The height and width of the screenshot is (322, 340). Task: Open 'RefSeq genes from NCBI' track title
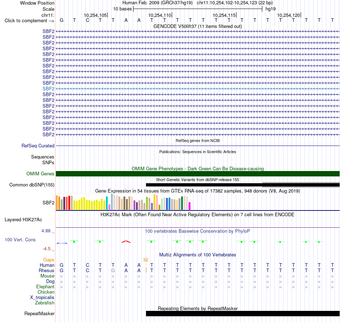click(x=198, y=141)
